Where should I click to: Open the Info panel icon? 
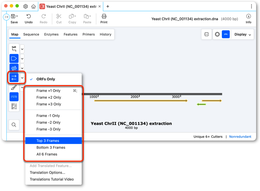248,16
